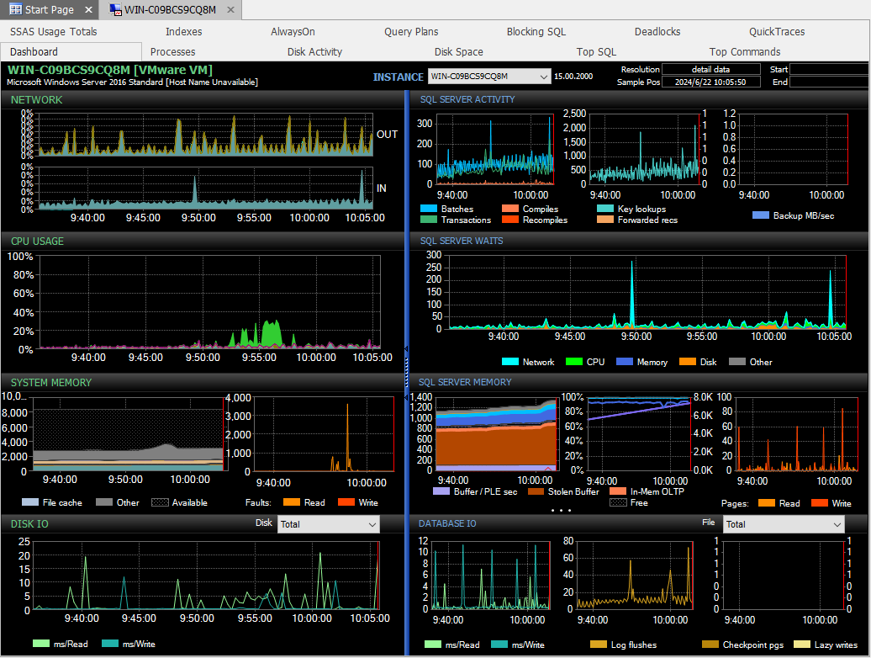This screenshot has width=871, height=658.
Task: Open the Disk Activity tab
Action: coord(314,51)
